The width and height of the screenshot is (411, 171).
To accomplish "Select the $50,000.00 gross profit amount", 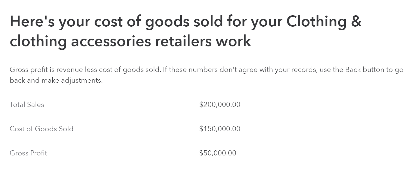I will tap(217, 153).
